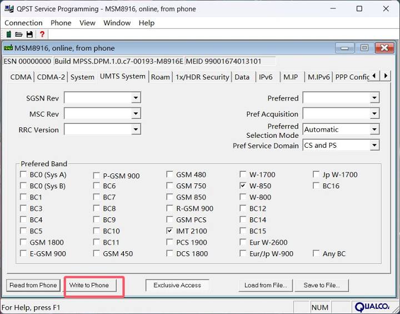Enable the GSM 1800 band checkbox
This screenshot has height=314, width=400.
click(23, 242)
